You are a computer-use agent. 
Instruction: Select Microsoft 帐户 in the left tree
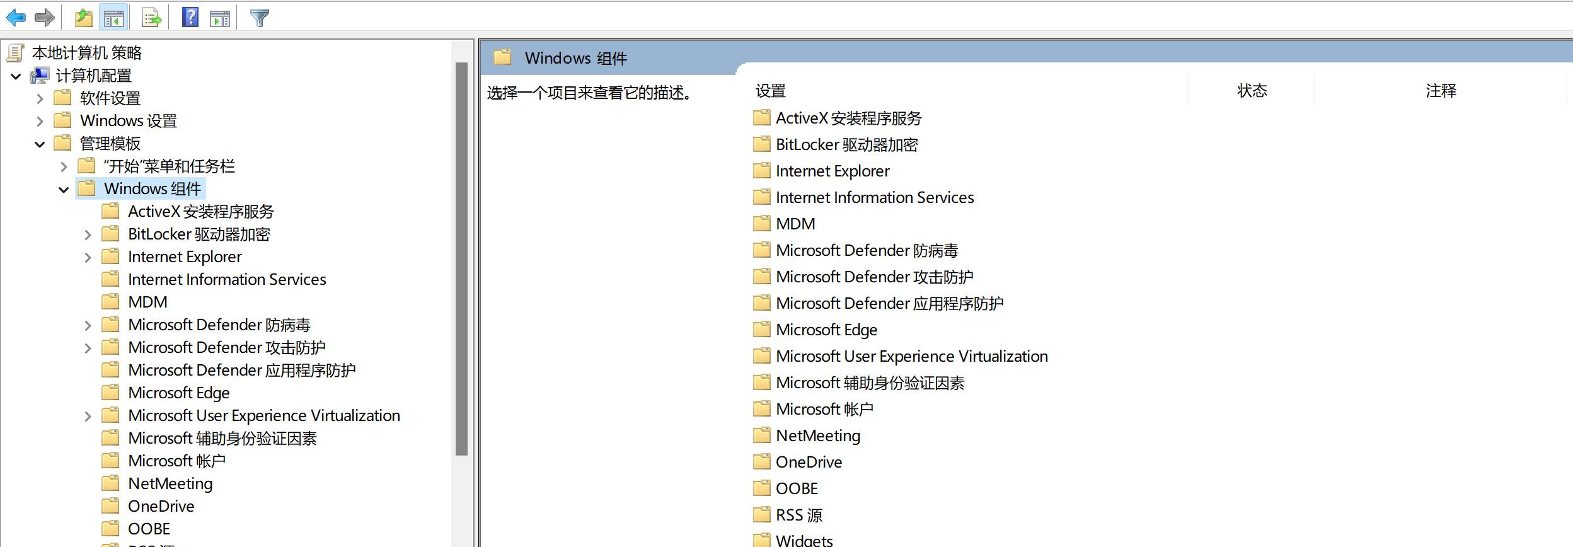click(176, 461)
